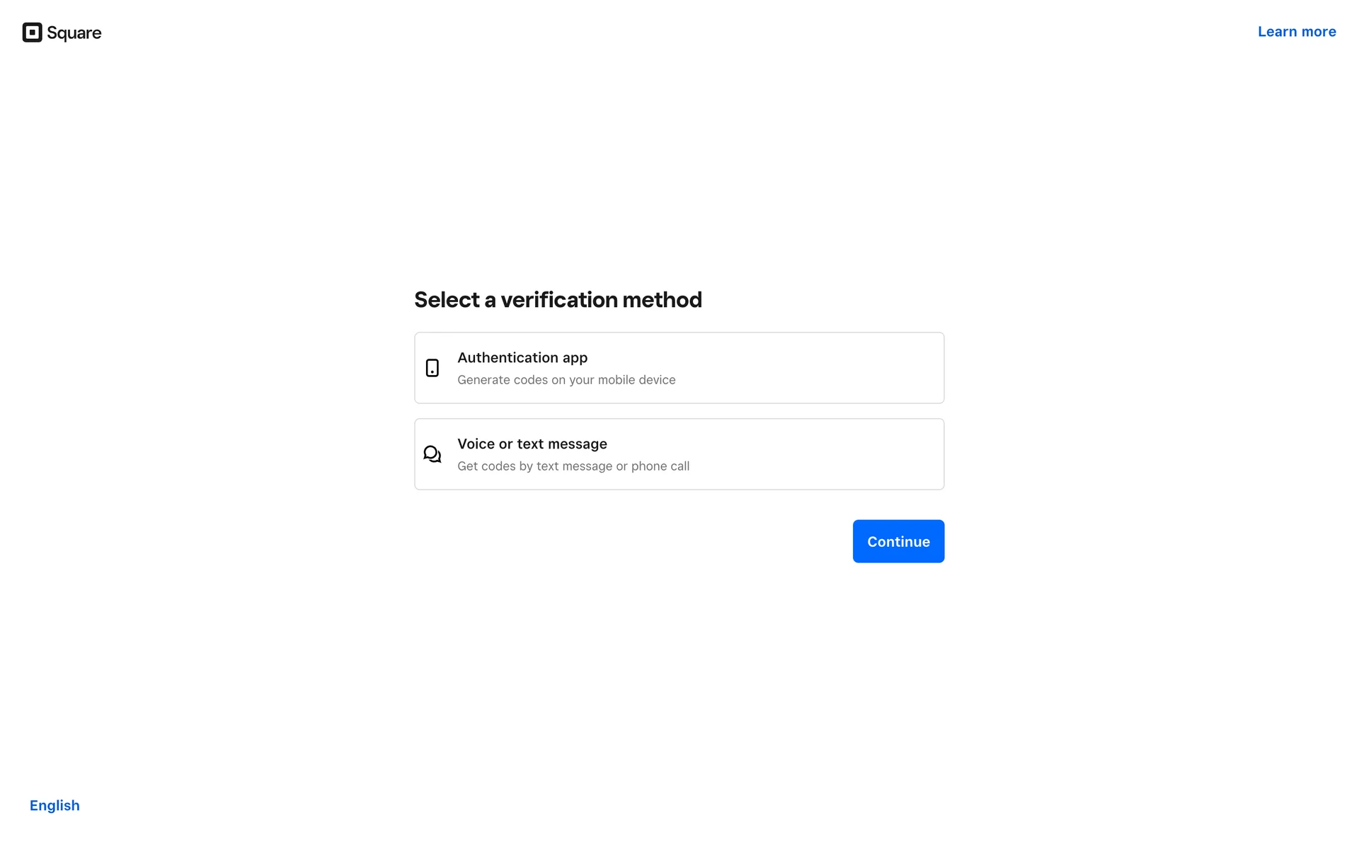Click the Square wordmark text

tap(74, 33)
